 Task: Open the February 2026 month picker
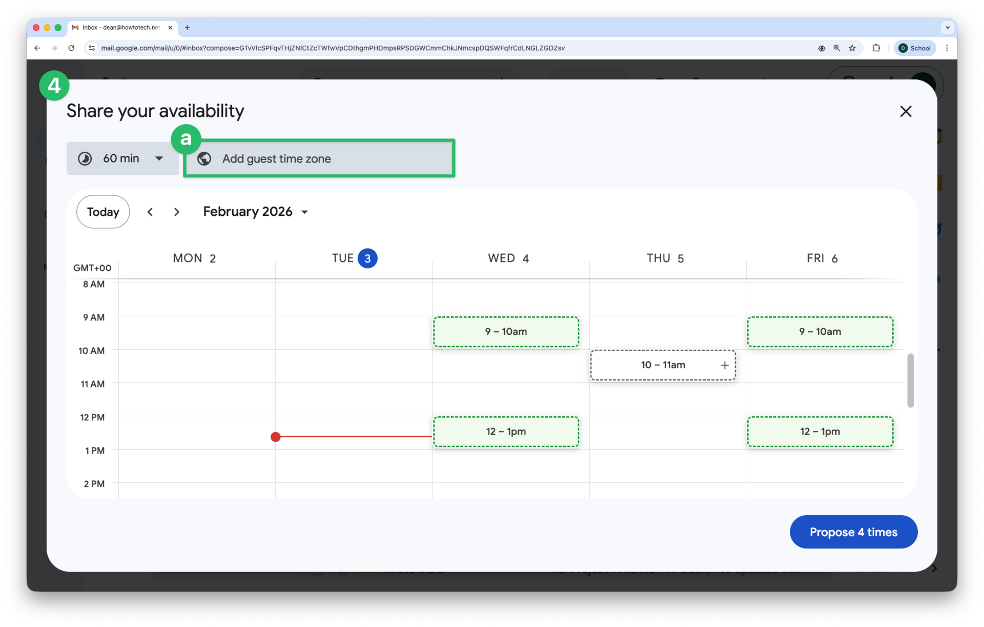tap(255, 211)
